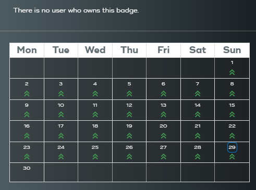Click the Mon column header
The image size is (256, 190).
point(27,50)
